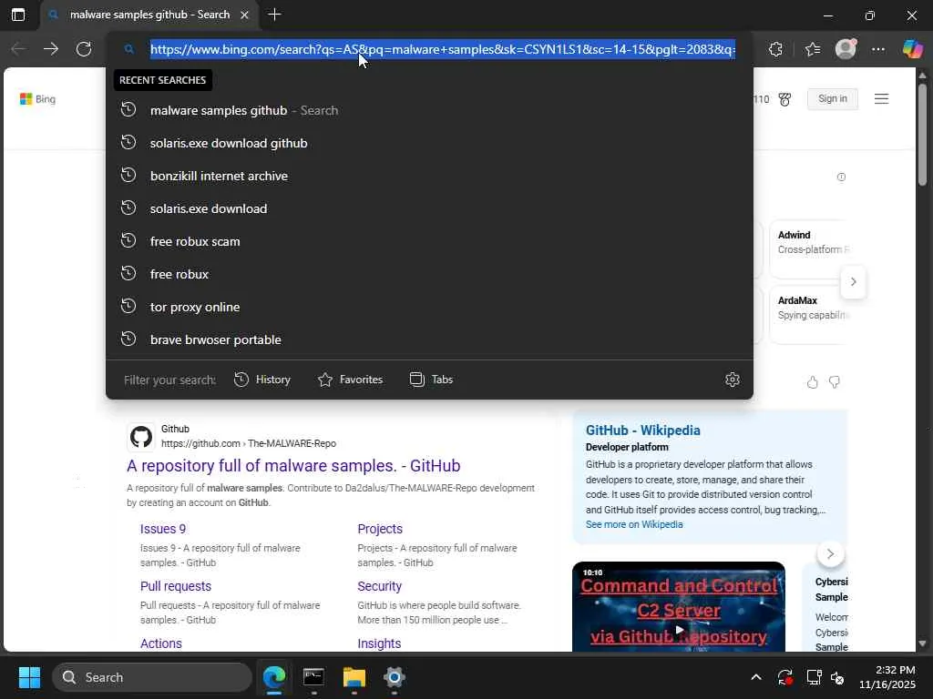Viewport: 933px width, 699px height.
Task: Click the Bing logo
Action: click(37, 99)
